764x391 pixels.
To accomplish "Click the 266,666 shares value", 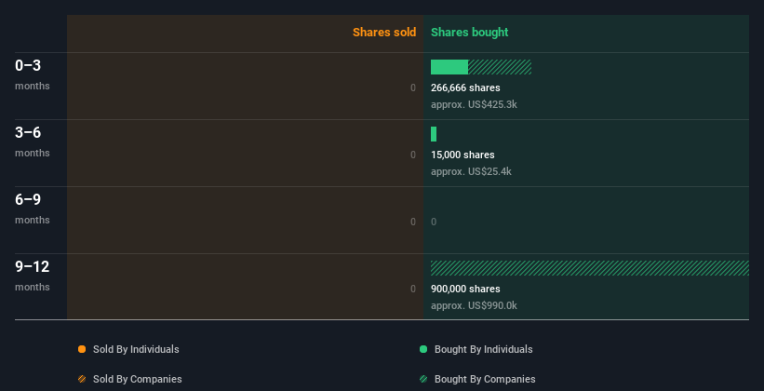I will click(465, 88).
